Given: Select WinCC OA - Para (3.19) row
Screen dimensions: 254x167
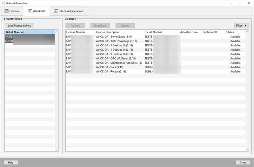Looking at the screenshot, I should (156, 67).
